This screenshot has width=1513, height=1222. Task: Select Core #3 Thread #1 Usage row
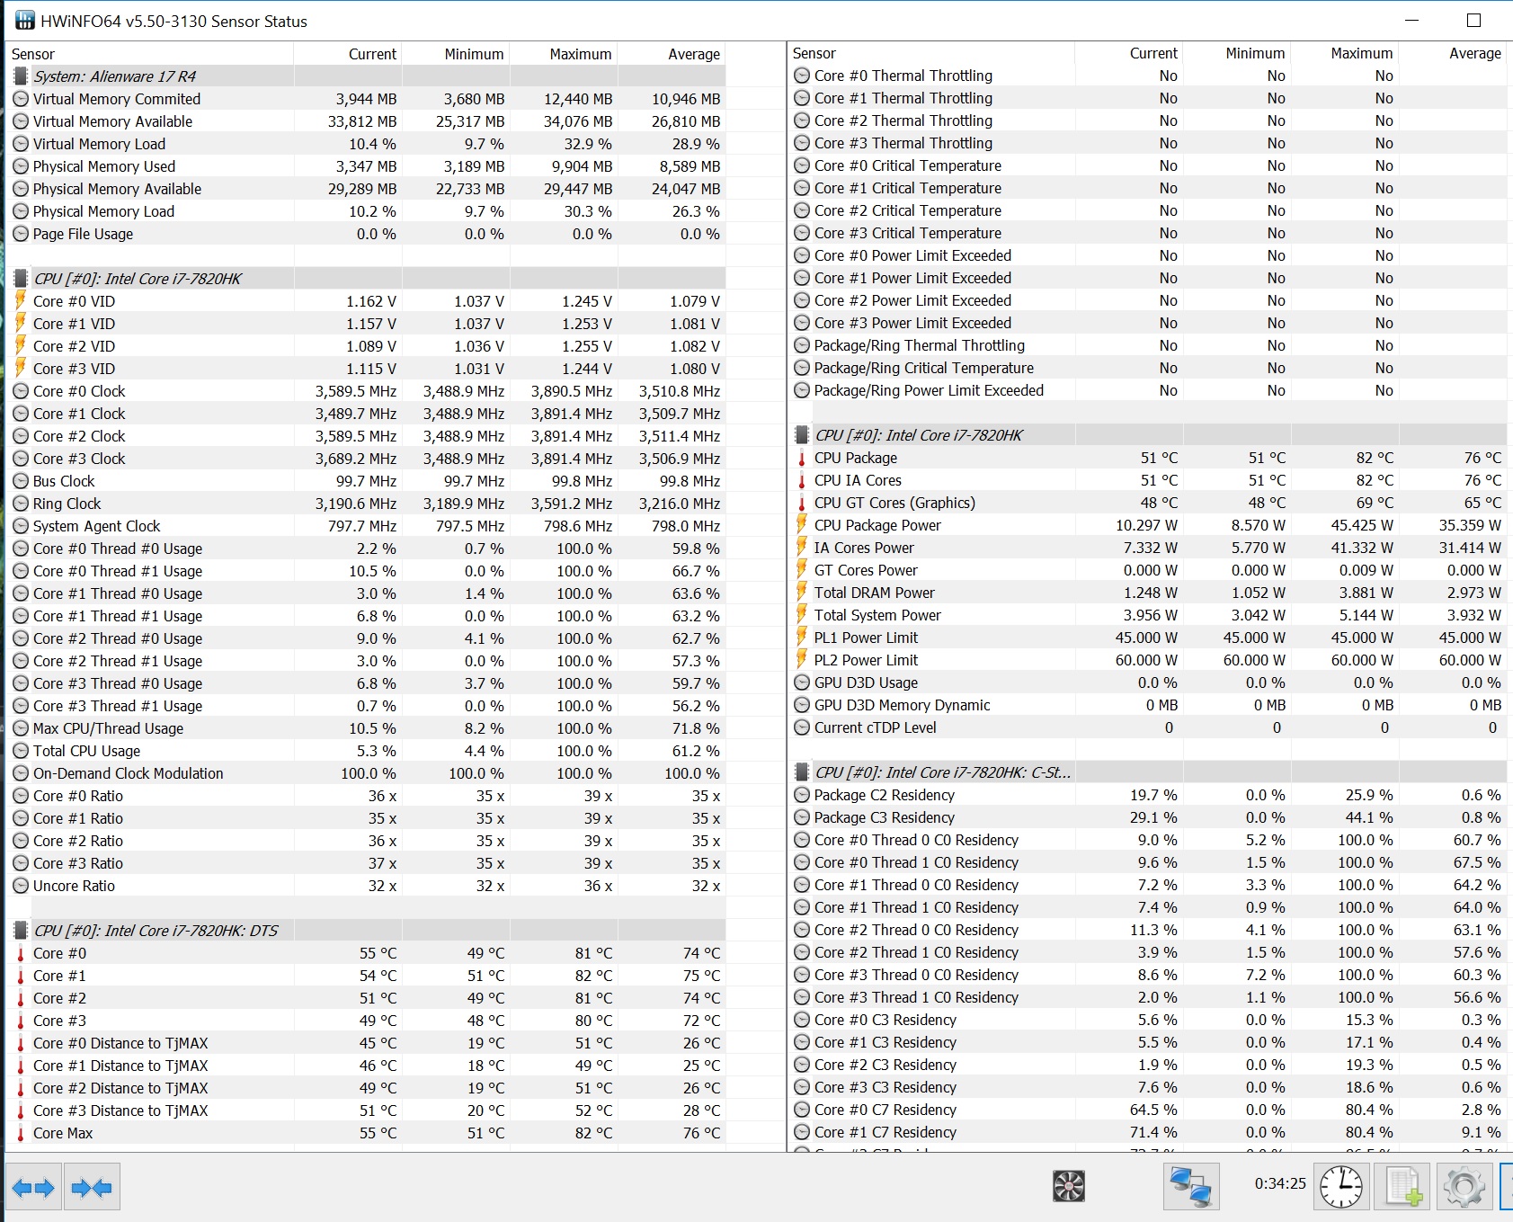365,706
